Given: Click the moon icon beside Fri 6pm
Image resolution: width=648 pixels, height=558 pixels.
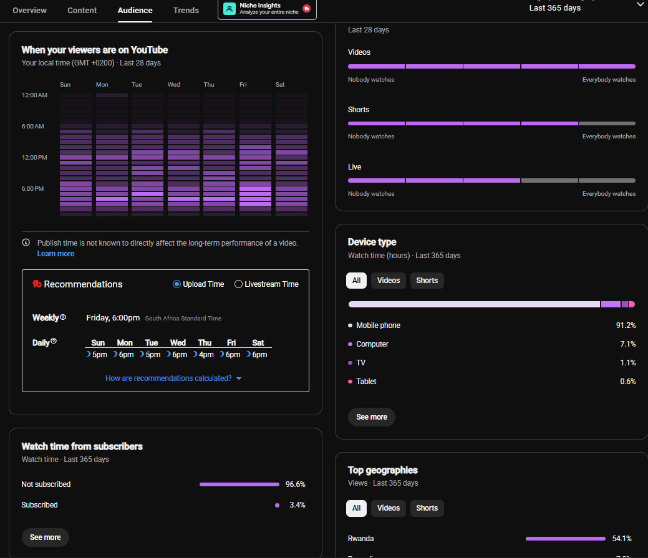Looking at the screenshot, I should (221, 354).
